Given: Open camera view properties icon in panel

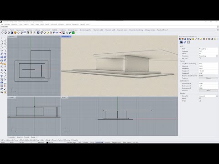Looking at the screenshot, I should click(x=181, y=42).
